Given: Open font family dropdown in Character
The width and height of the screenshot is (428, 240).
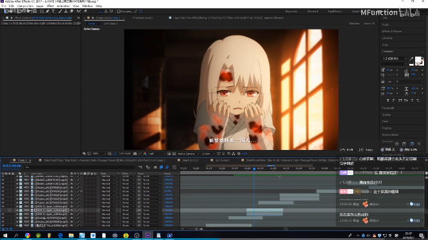Looking at the screenshot, I should (x=395, y=59).
